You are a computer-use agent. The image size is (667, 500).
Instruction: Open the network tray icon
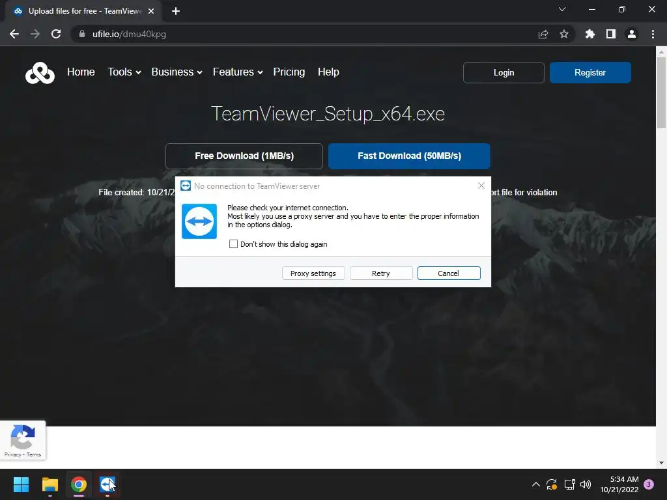tap(569, 484)
